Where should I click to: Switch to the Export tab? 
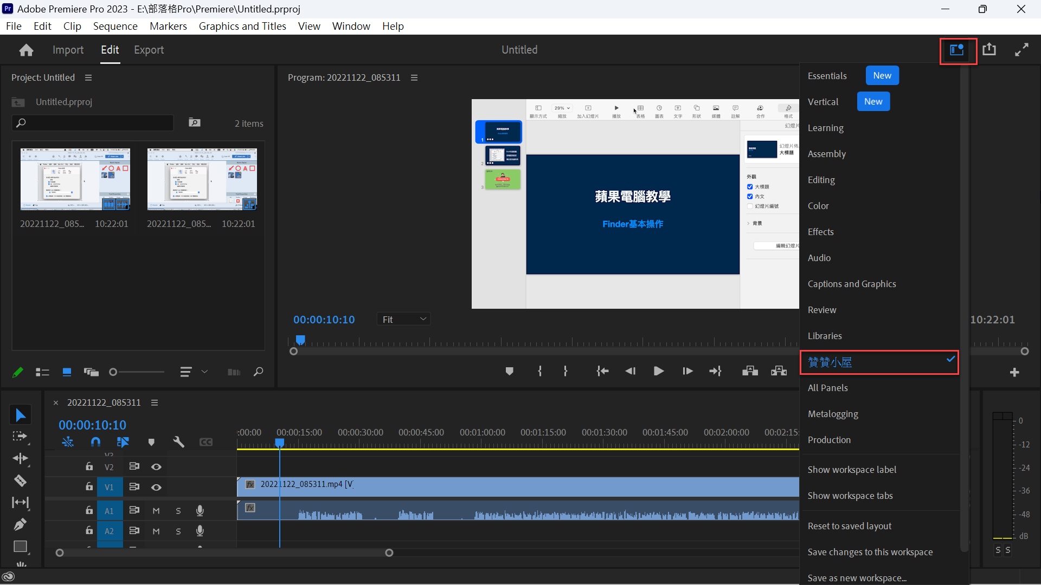point(149,50)
